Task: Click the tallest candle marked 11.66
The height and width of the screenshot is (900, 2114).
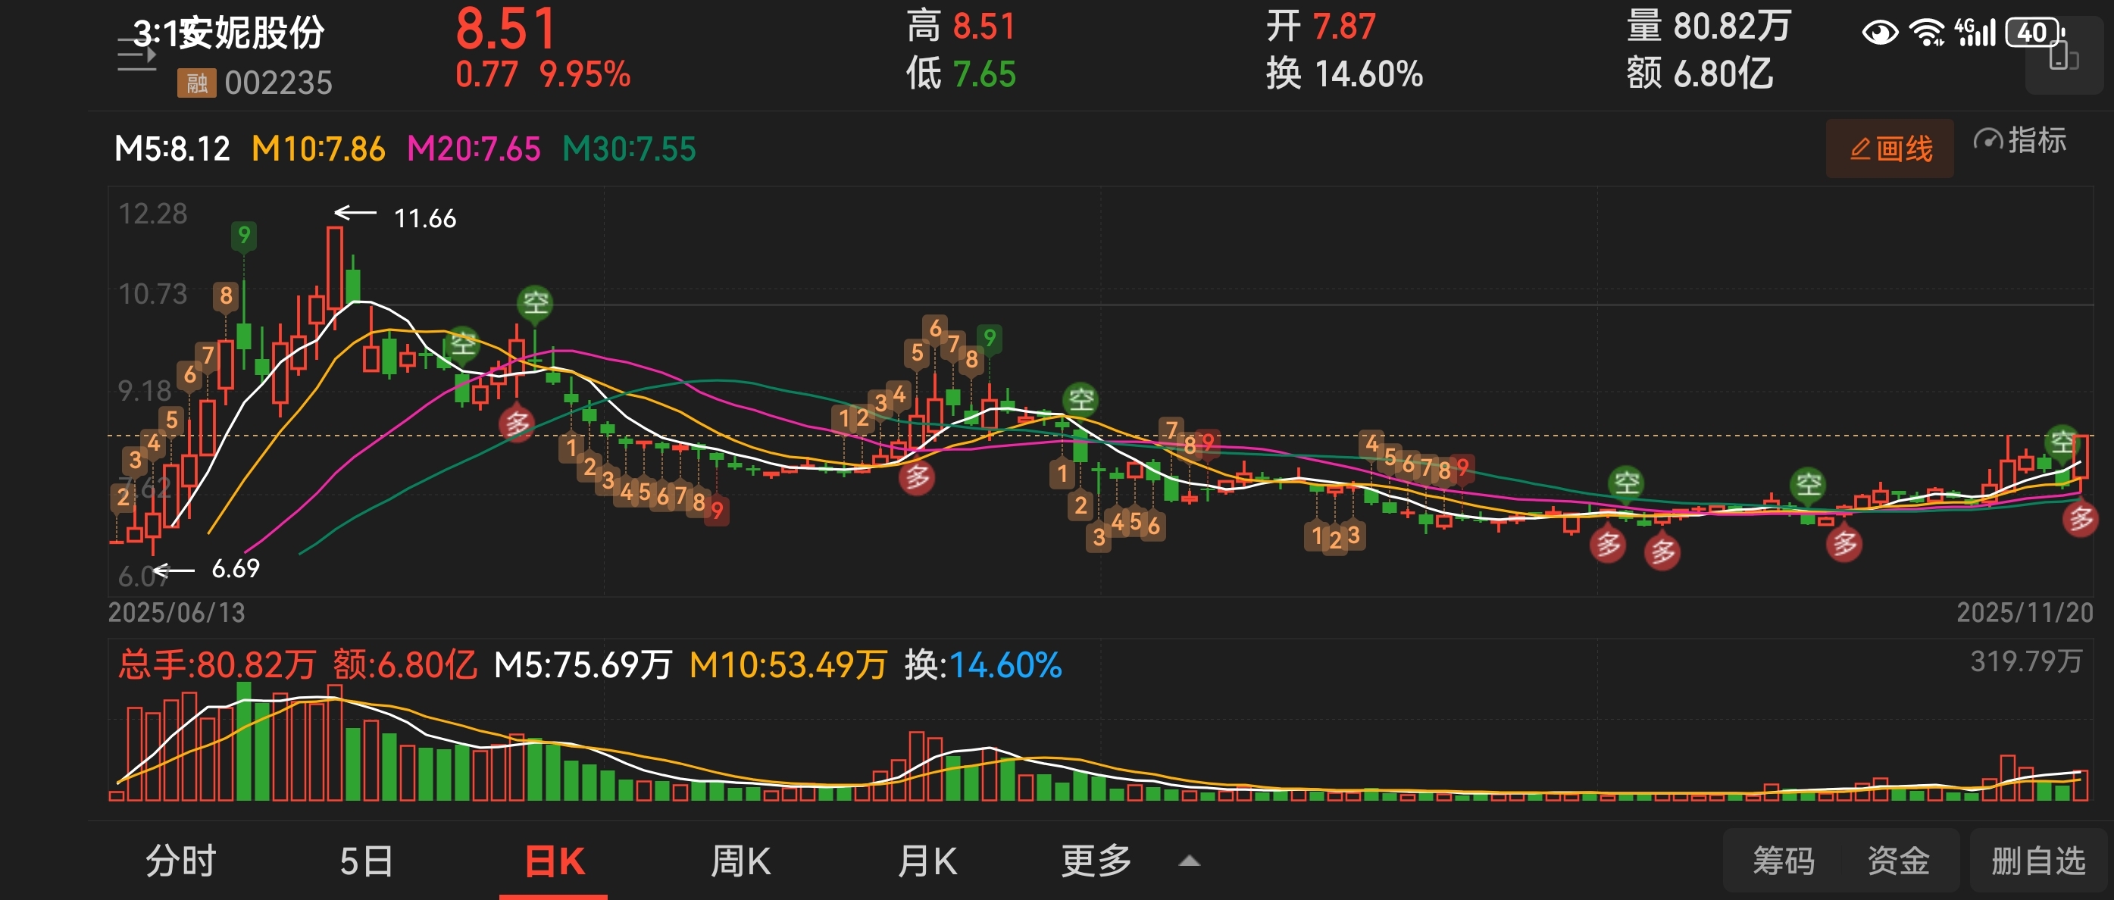Action: (334, 267)
